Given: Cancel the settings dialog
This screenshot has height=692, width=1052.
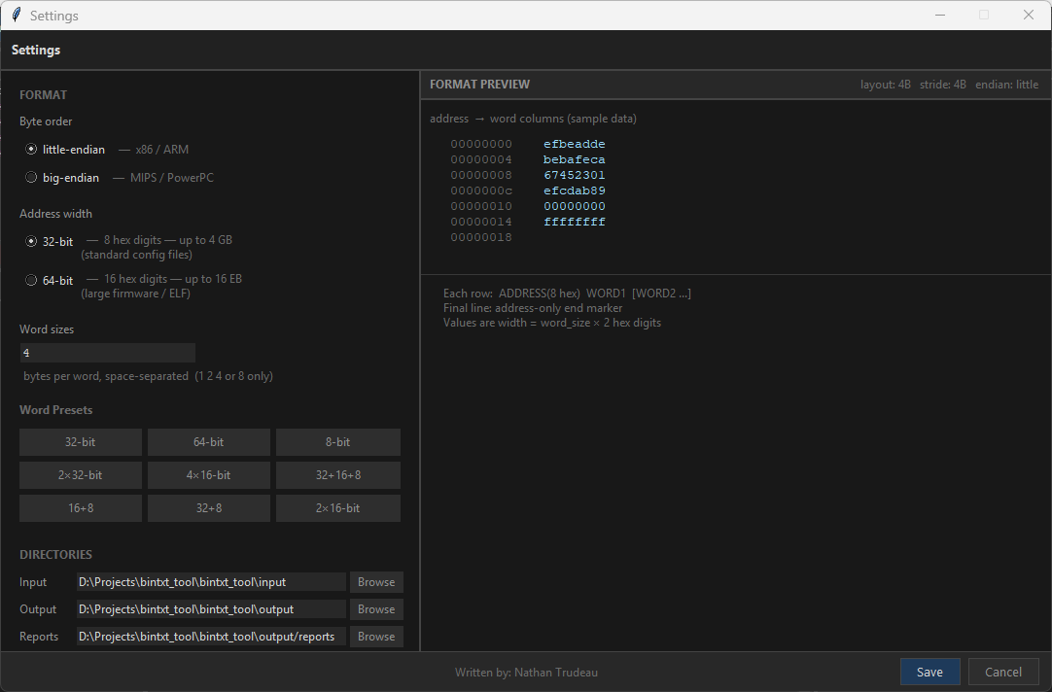Looking at the screenshot, I should pos(1003,672).
